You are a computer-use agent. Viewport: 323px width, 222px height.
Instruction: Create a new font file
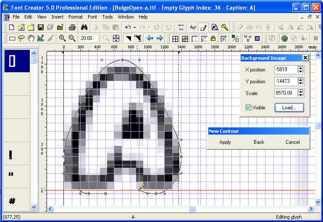point(11,27)
